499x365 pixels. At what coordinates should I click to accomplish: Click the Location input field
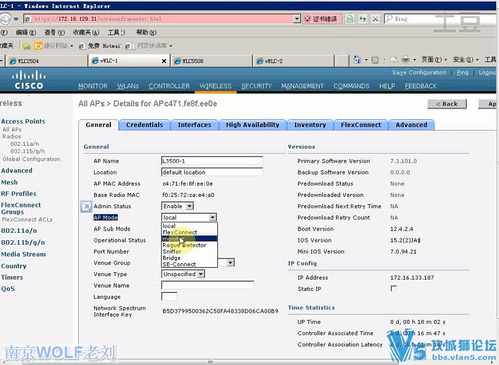coord(212,172)
